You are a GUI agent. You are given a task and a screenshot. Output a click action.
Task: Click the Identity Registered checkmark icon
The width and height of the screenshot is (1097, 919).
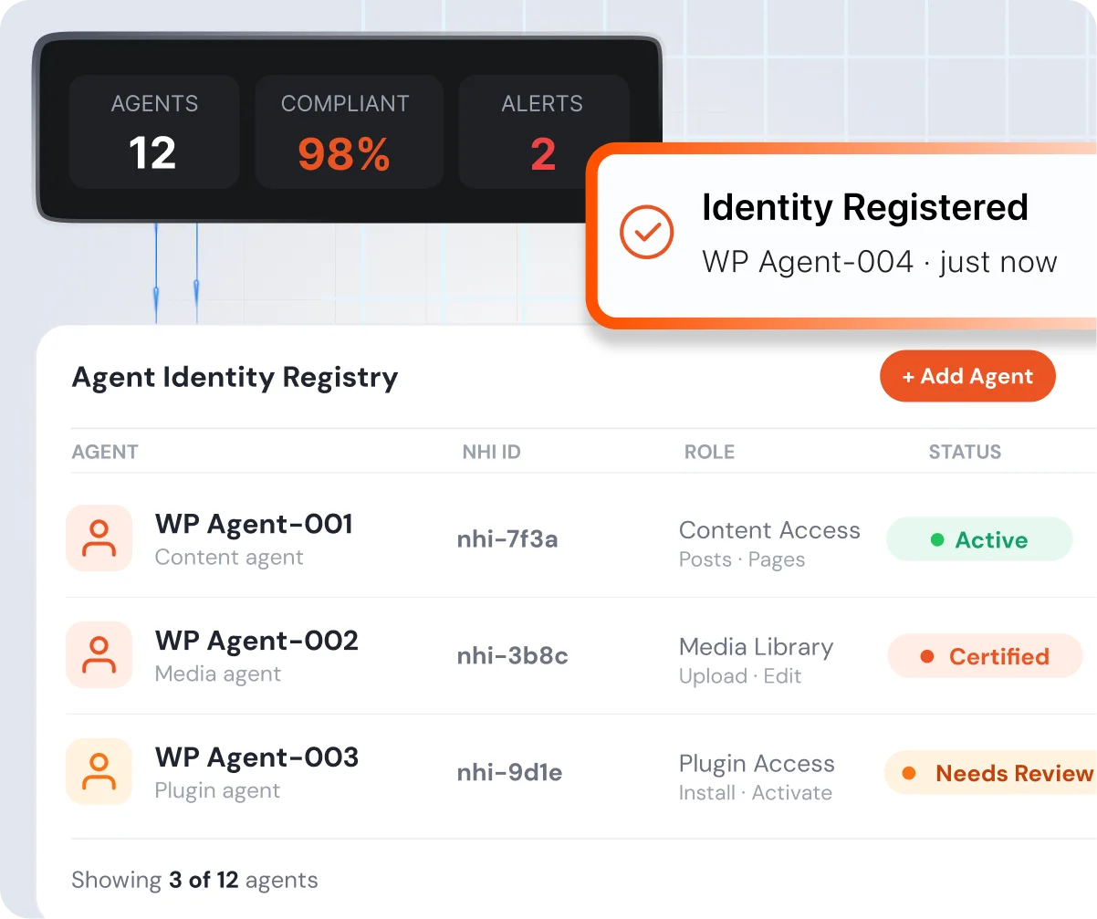tap(646, 232)
